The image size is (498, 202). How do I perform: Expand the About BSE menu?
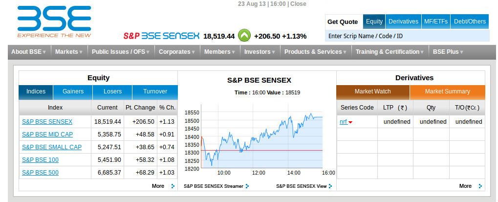pos(28,52)
